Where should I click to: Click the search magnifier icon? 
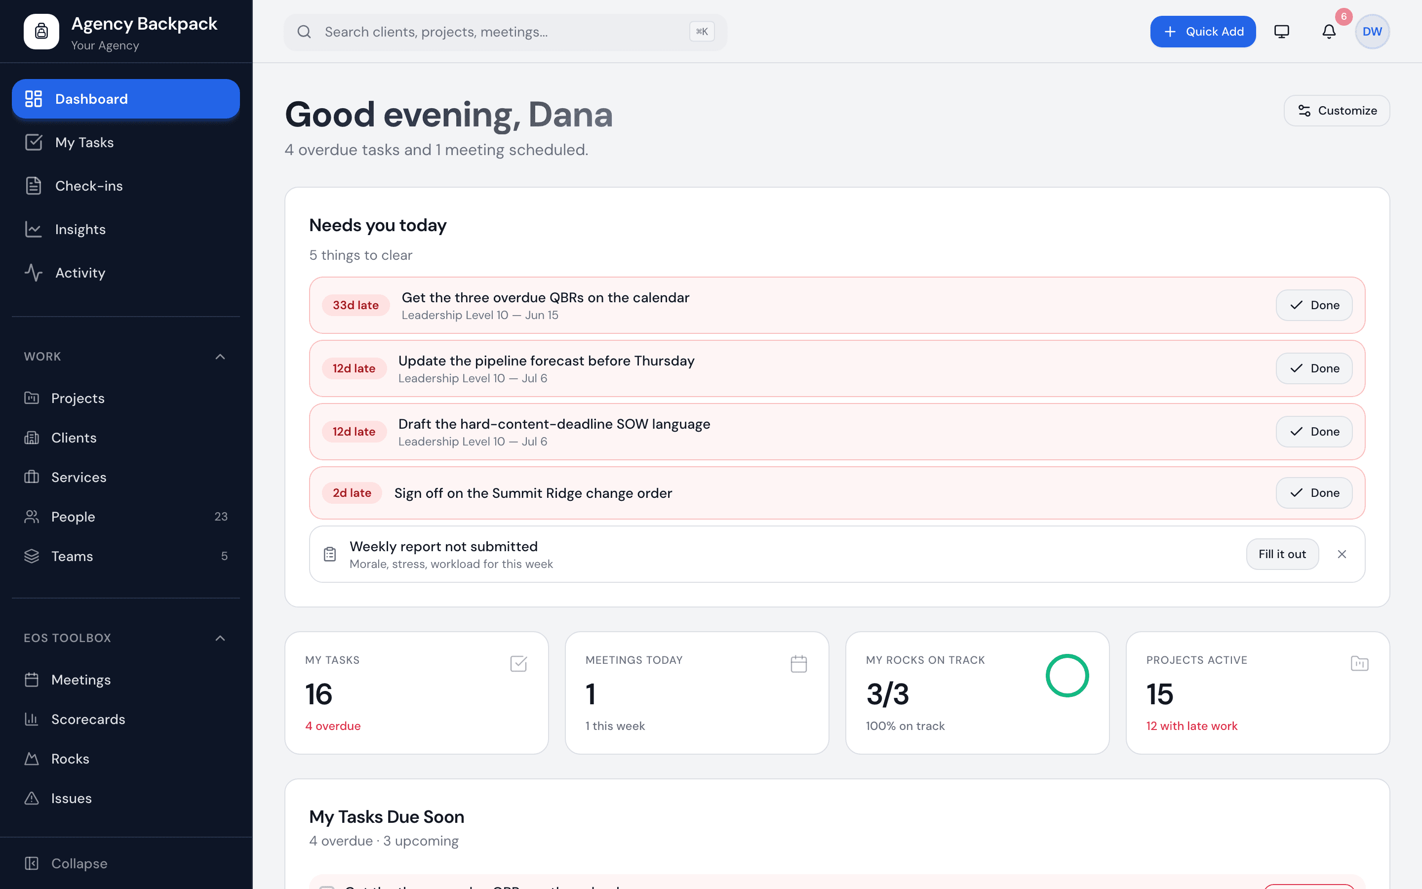(x=304, y=32)
